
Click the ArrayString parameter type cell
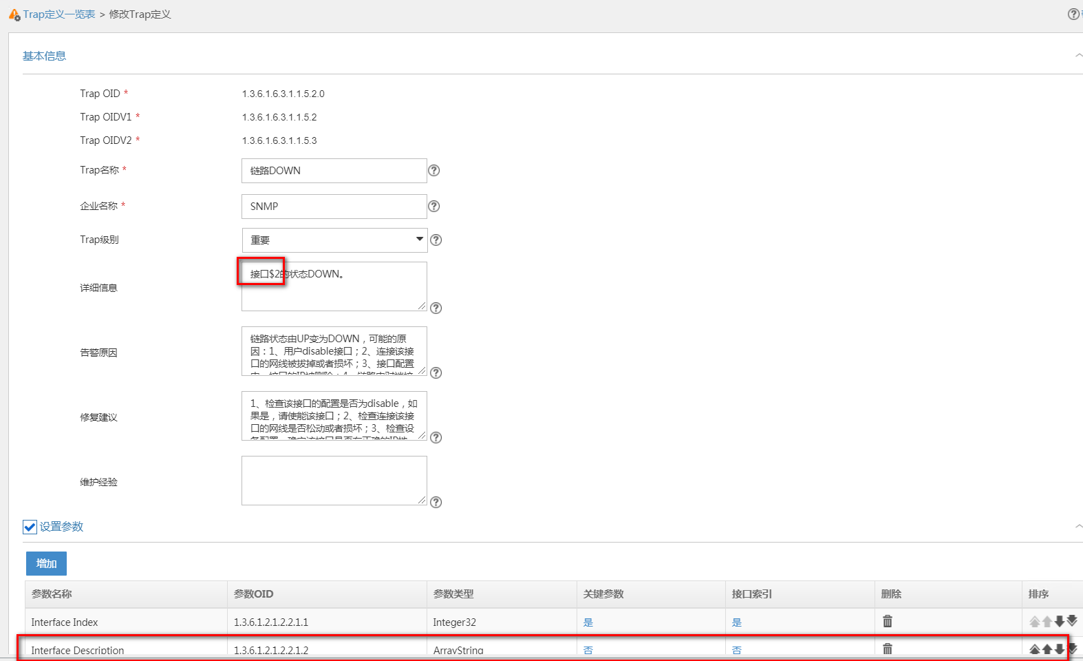point(502,650)
